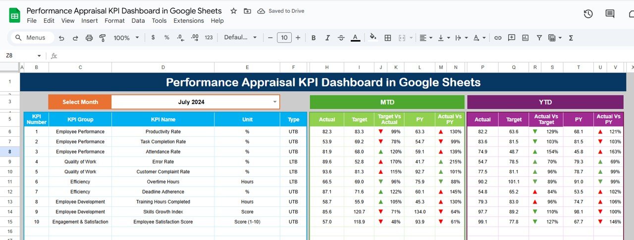The height and width of the screenshot is (240, 634).
Task: Redo the last action
Action: click(x=75, y=38)
